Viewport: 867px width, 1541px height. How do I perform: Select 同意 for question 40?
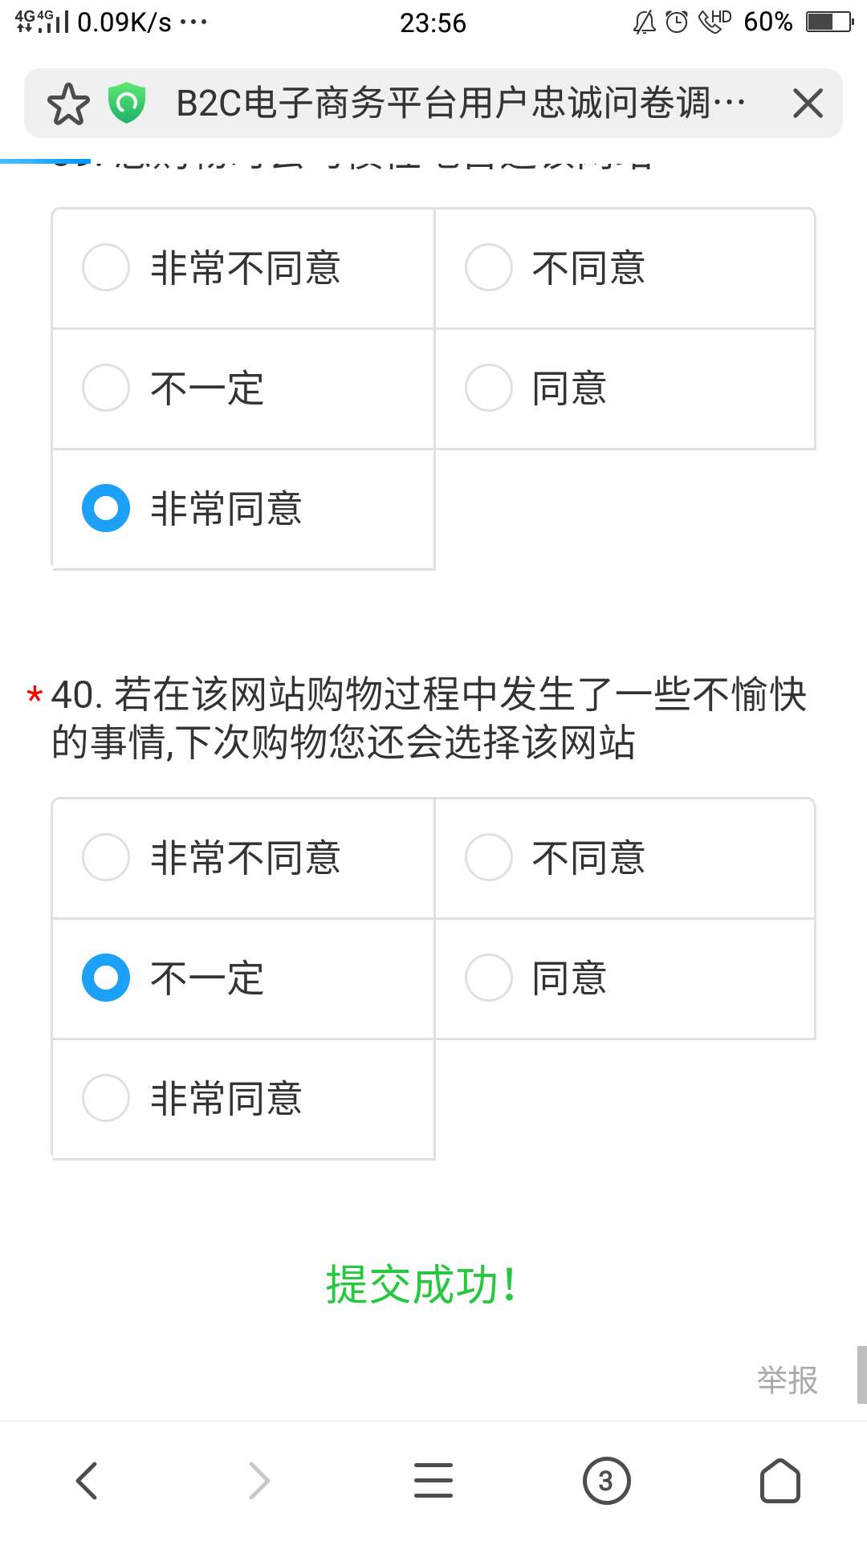(x=489, y=978)
